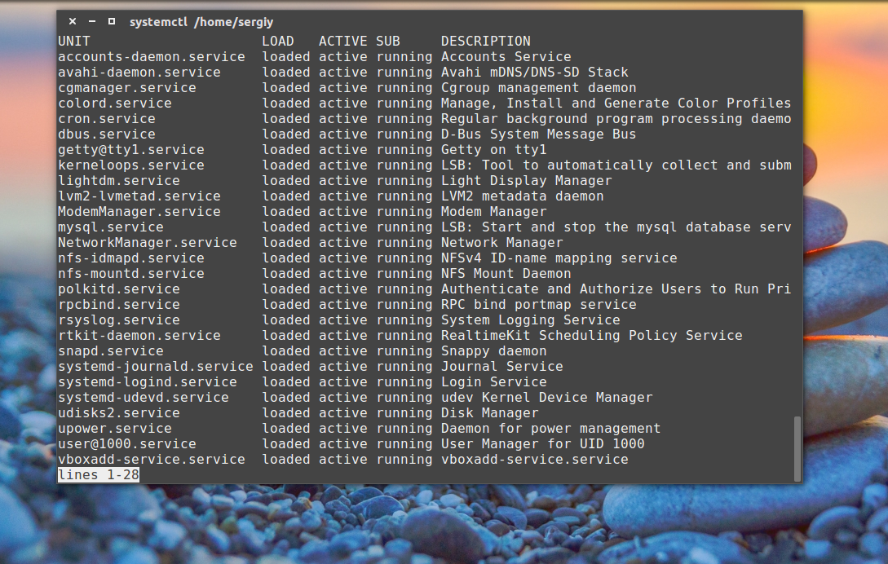Click the NetworkManager.service unit name
The image size is (888, 564).
[147, 243]
